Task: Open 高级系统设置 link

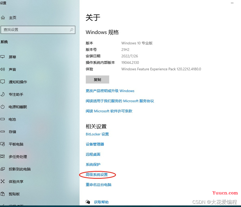Action: tap(97, 175)
